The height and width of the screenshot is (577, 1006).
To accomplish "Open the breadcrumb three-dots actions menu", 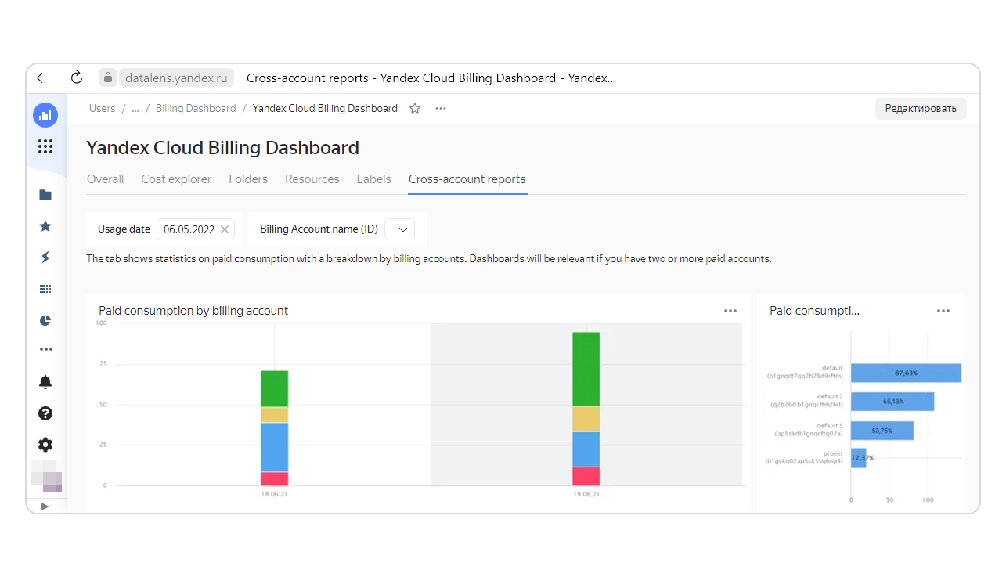I will click(441, 109).
